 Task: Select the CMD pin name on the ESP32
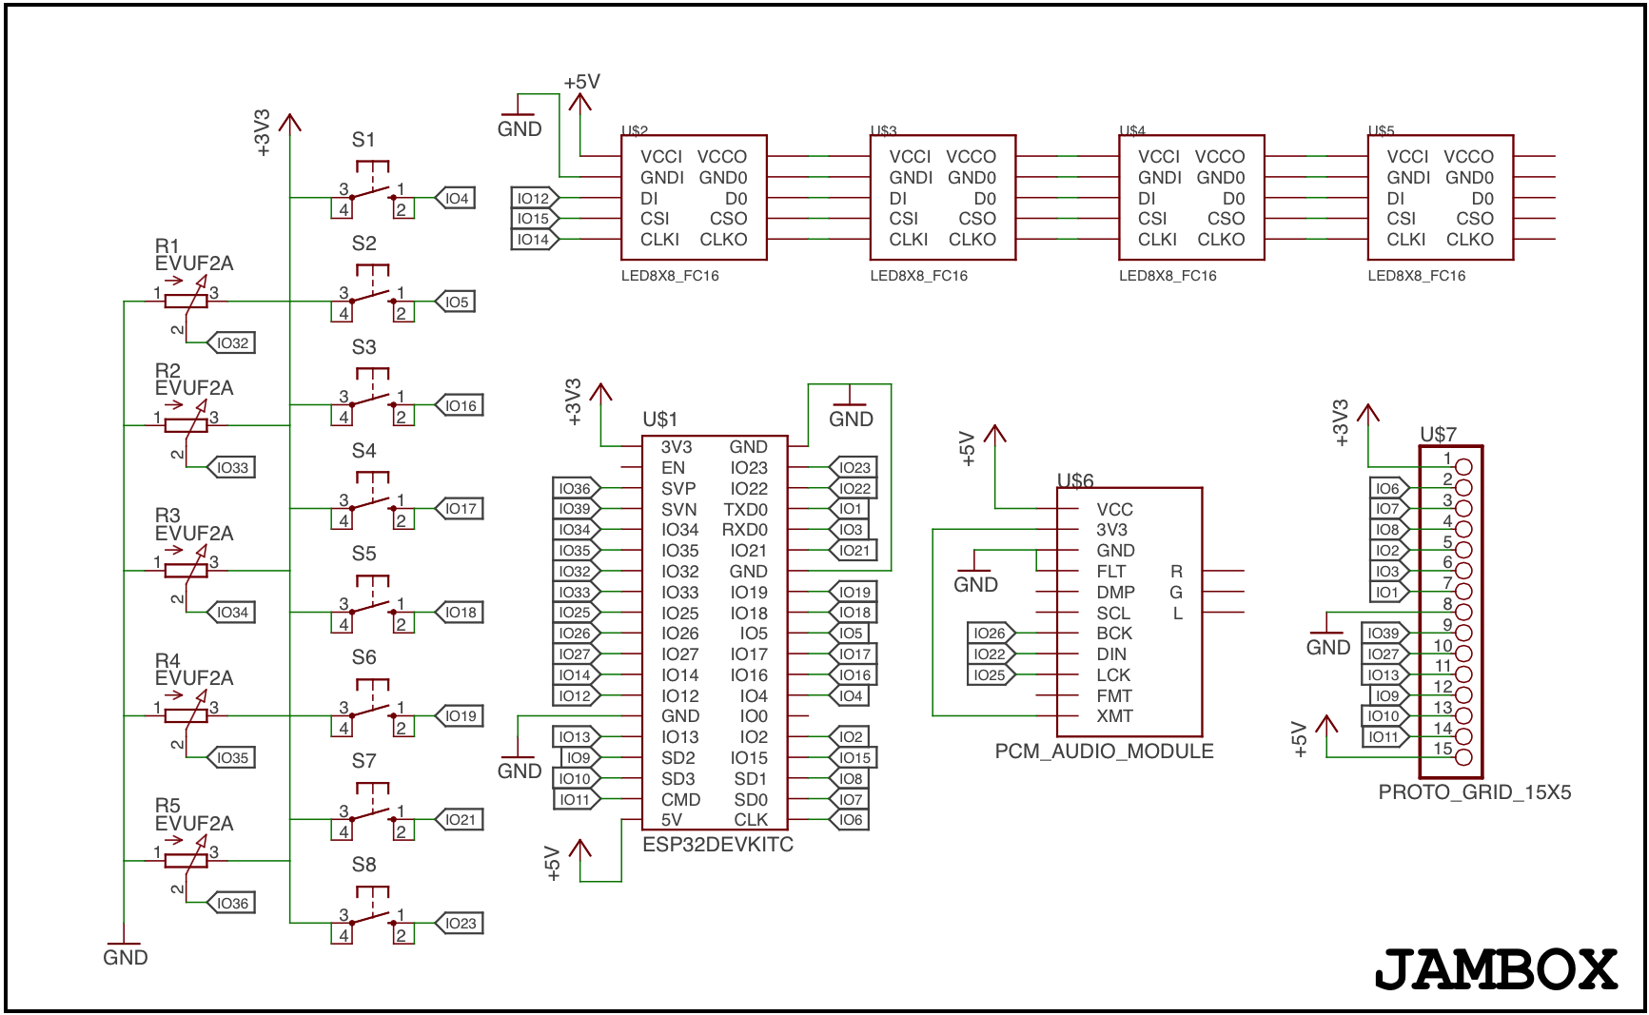tap(680, 800)
